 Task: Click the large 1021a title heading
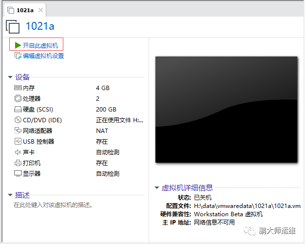pyautogui.click(x=40, y=26)
